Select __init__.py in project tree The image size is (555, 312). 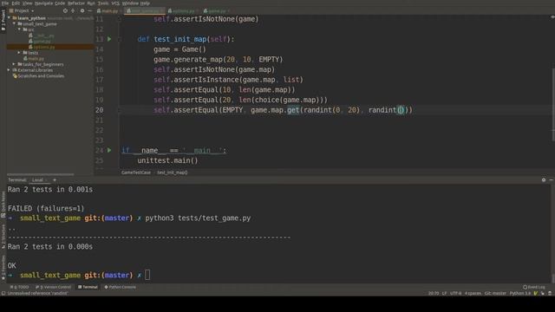[42, 36]
